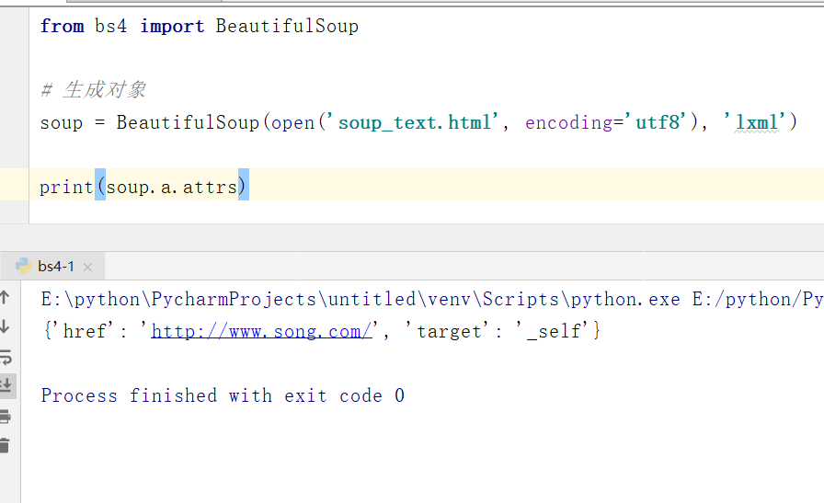Open the http://www.song.com/ link in console output

pyautogui.click(x=261, y=331)
